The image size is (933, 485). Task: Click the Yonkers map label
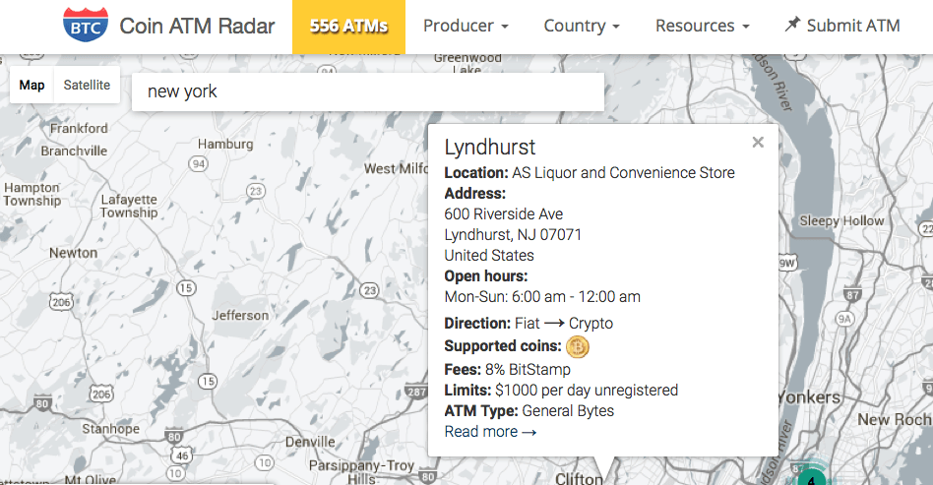click(x=810, y=397)
